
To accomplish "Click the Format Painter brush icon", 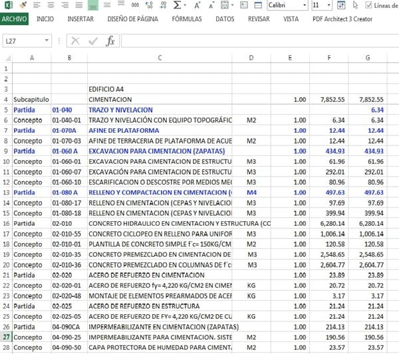I will [x=23, y=5].
